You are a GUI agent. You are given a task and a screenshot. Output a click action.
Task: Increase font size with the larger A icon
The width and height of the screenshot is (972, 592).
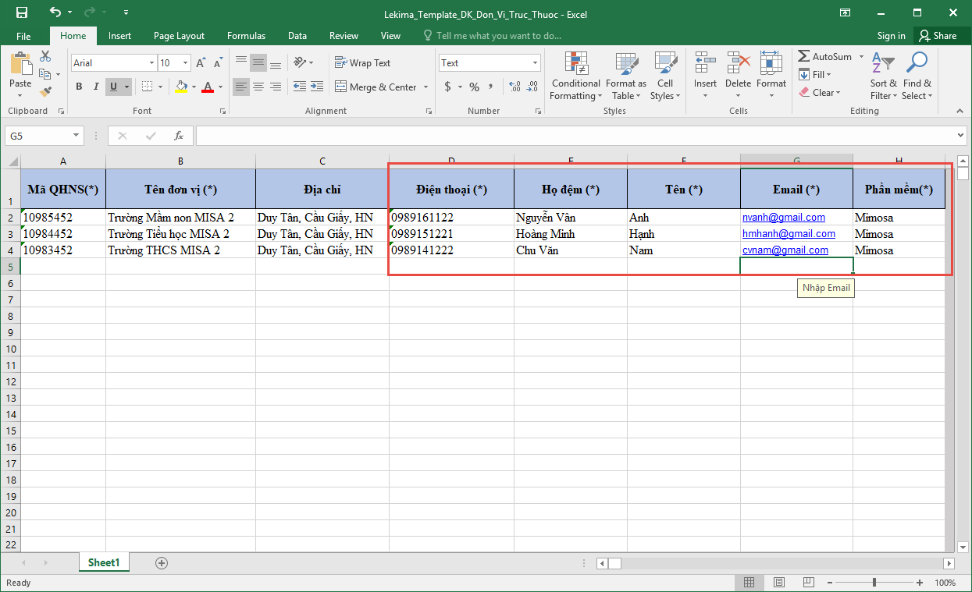point(201,63)
